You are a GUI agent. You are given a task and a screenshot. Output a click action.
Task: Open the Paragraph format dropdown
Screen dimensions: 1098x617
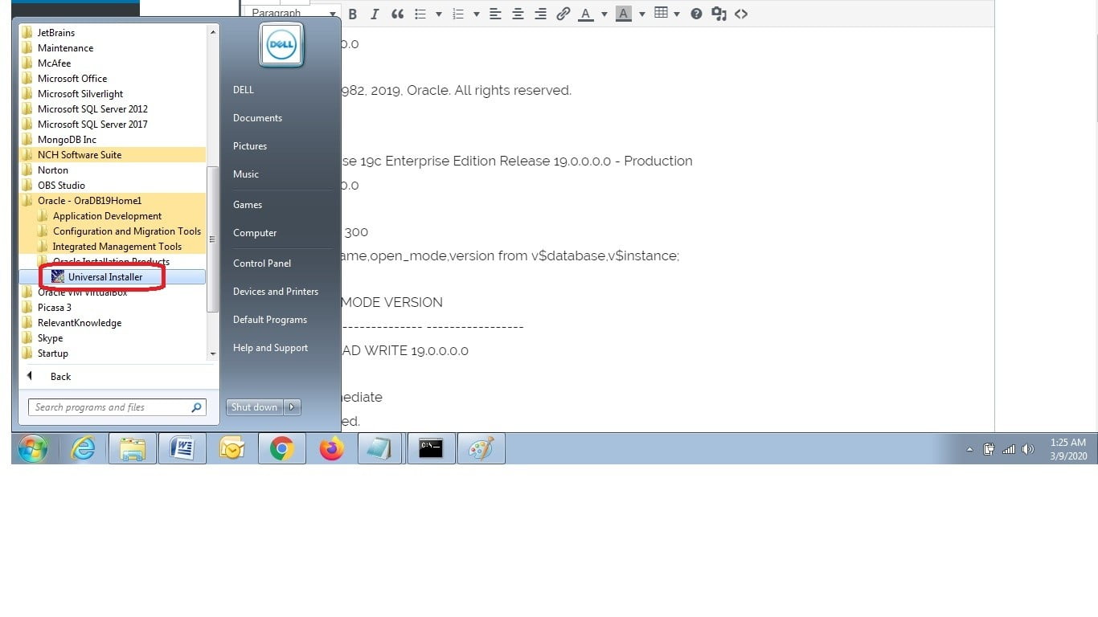293,13
